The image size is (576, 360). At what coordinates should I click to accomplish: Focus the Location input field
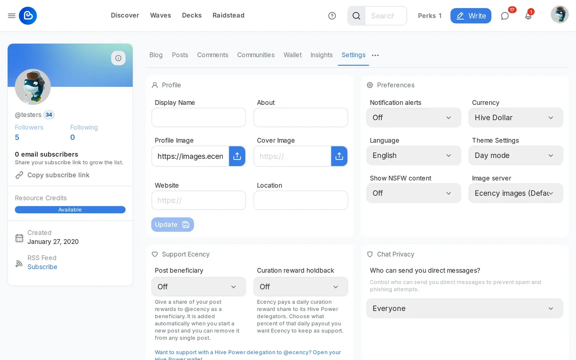(x=301, y=201)
